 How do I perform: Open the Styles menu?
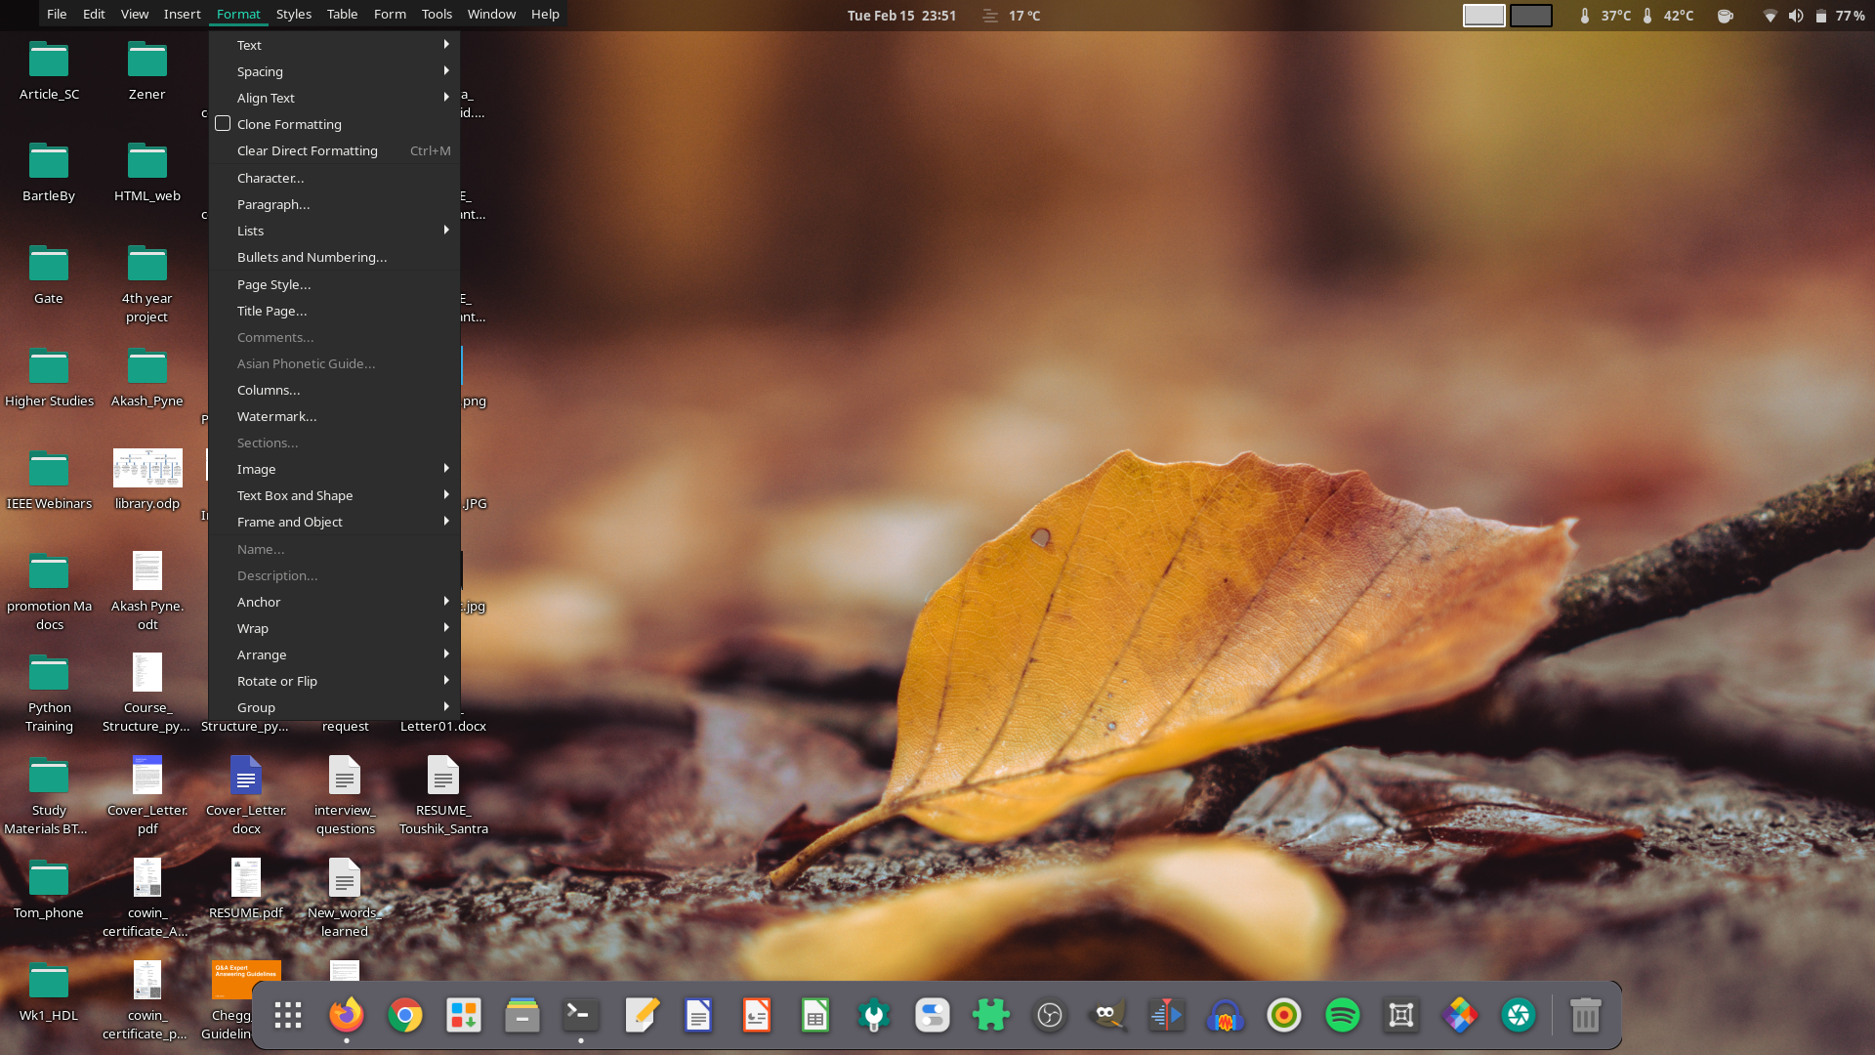coord(293,15)
